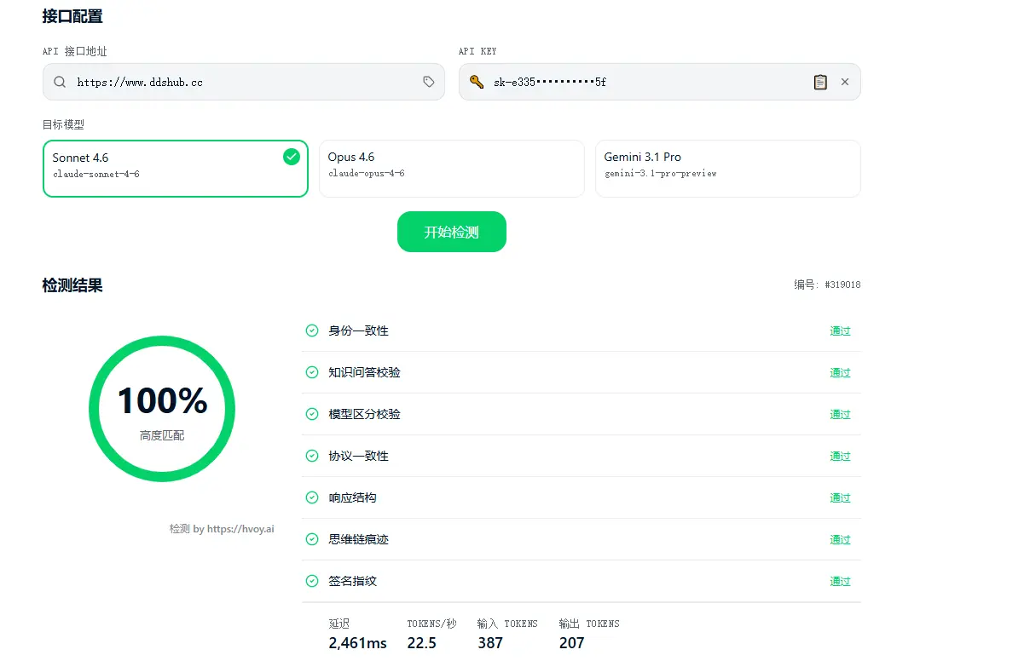1030x661 pixels.
Task: Open the 通过 status for 思维链痕迹
Action: pos(840,540)
